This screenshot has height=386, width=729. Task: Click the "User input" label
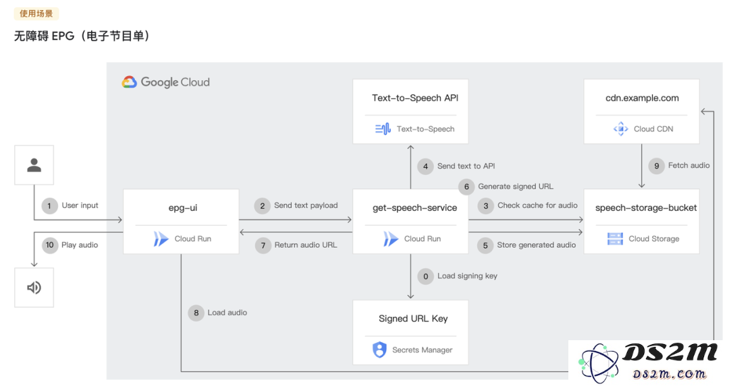[80, 205]
